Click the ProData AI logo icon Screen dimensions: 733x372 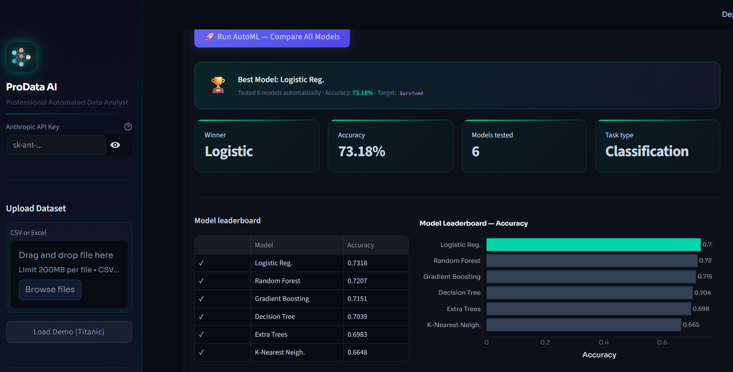pos(21,57)
